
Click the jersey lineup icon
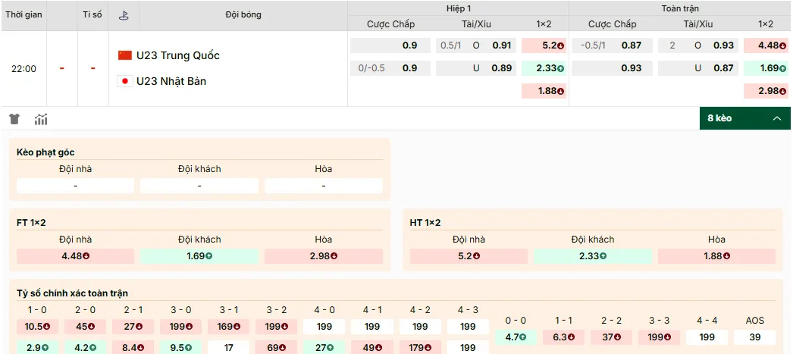pos(14,119)
